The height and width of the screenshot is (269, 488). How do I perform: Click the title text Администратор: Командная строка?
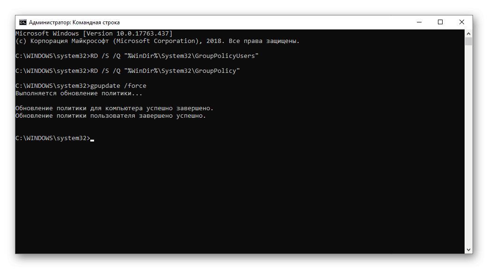point(74,22)
